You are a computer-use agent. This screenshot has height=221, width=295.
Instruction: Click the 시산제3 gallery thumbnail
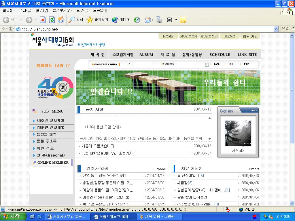point(238,134)
